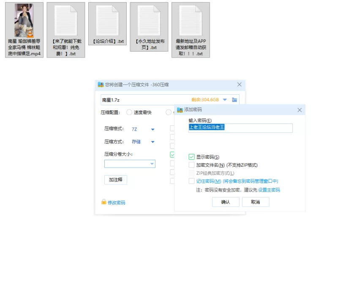Select the 速度最快 radio button
Screen dimensions: 338x288
click(129, 112)
